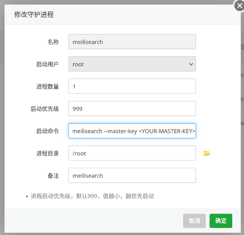Viewport: 244px width, 235px height.
Task: Close the 修改守护进程 dialog with the X icon
Action: click(x=239, y=6)
